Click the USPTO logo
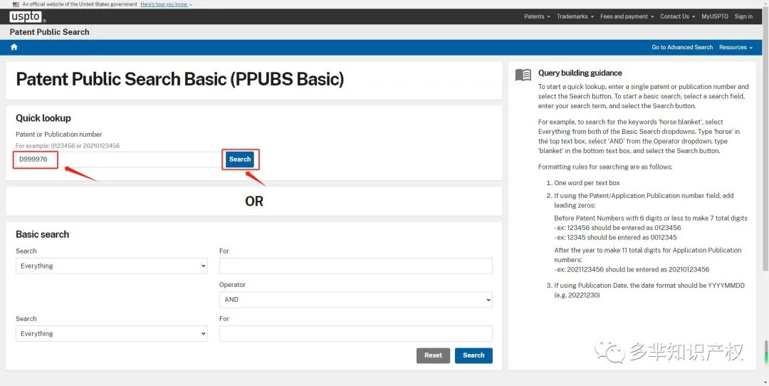The width and height of the screenshot is (769, 386). (x=28, y=16)
